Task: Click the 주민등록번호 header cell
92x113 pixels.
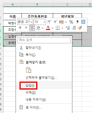Action: pyautogui.click(x=37, y=17)
